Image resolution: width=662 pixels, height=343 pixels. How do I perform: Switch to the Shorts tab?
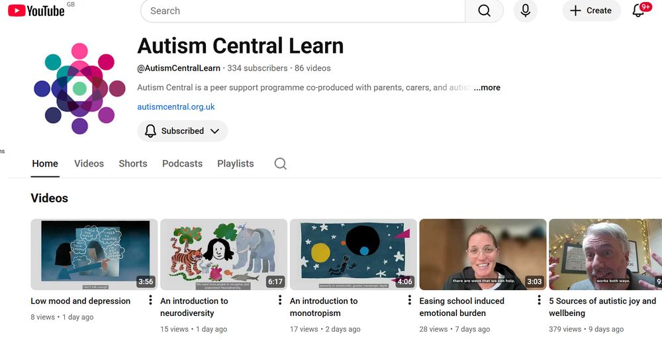(x=133, y=163)
